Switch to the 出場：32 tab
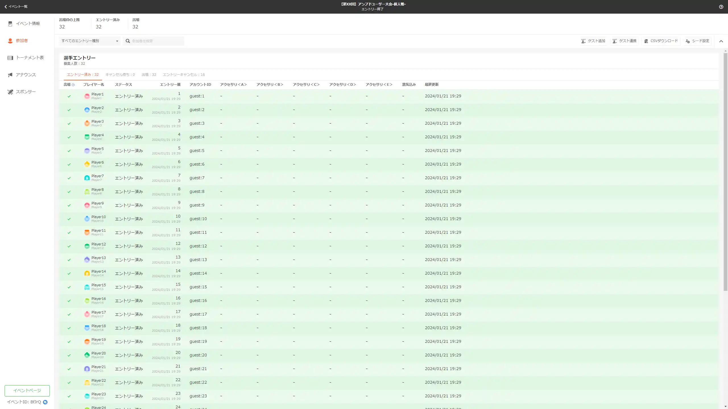Viewport: 728px width, 409px height. click(149, 75)
